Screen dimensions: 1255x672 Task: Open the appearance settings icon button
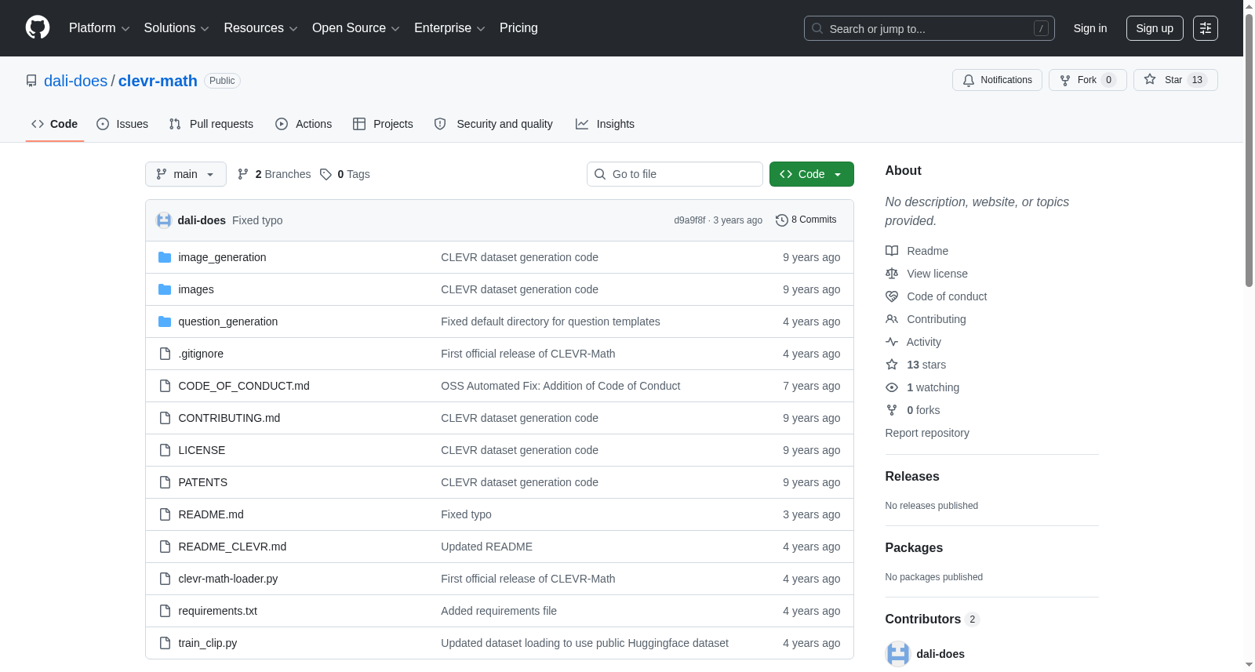pos(1206,28)
